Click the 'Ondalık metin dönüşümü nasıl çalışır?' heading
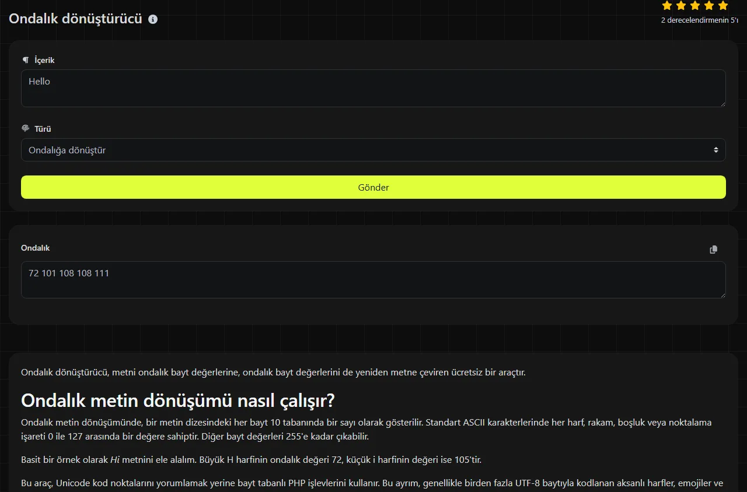 click(178, 401)
